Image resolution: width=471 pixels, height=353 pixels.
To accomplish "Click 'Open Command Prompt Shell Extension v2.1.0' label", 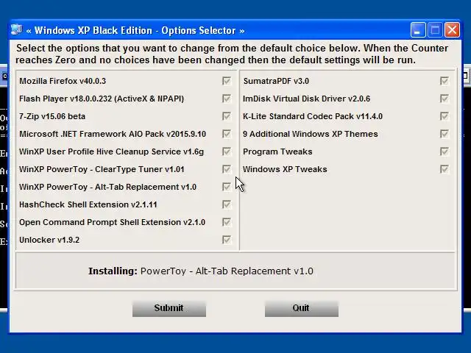I will pyautogui.click(x=113, y=222).
